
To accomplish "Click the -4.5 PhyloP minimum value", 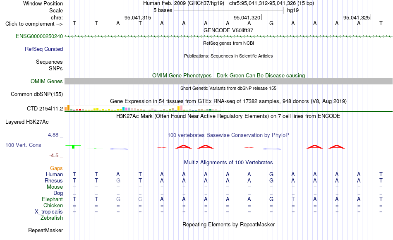I will point(54,156).
